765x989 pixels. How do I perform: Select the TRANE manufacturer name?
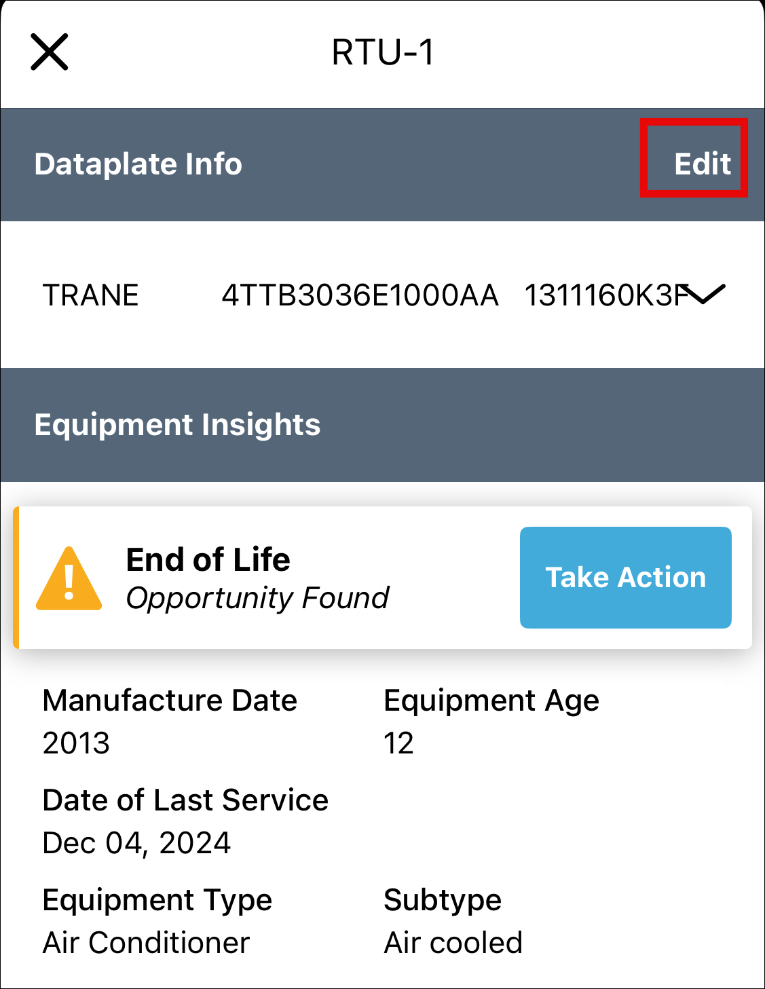pos(91,295)
